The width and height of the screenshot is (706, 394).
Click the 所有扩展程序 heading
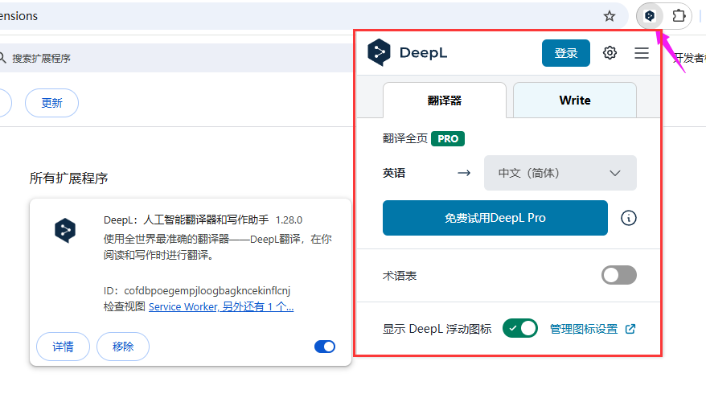coord(68,179)
